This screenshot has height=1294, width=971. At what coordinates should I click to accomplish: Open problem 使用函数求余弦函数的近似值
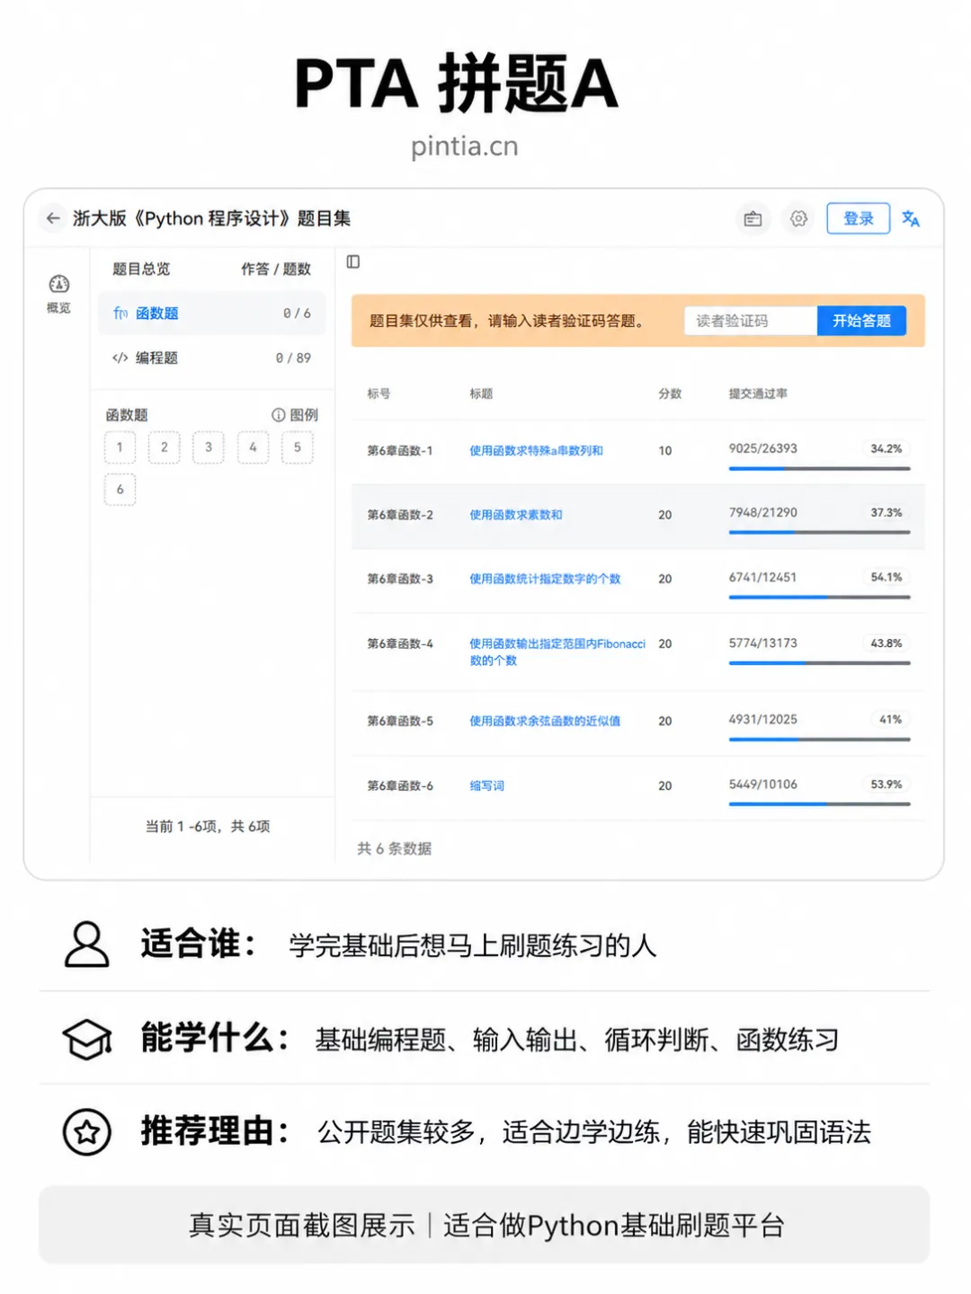[x=545, y=721]
